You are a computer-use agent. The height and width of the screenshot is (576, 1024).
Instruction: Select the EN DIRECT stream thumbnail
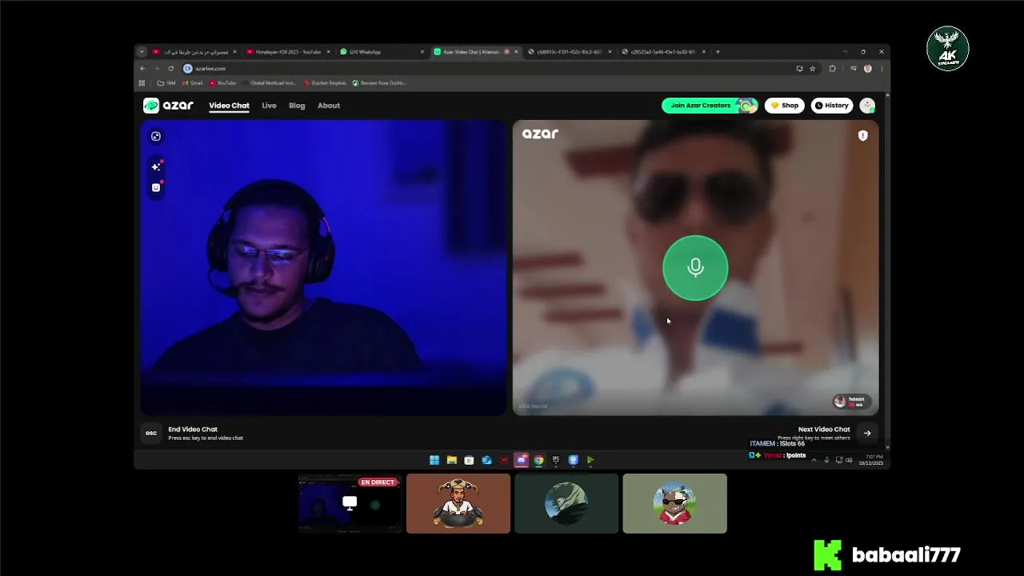click(x=350, y=503)
